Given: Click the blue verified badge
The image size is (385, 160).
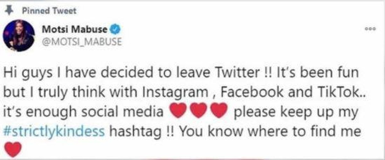Looking at the screenshot, I should [116, 29].
